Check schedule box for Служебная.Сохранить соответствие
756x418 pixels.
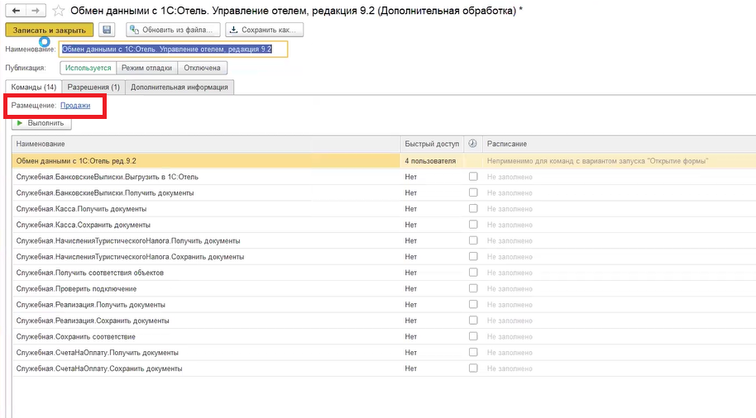(x=473, y=336)
